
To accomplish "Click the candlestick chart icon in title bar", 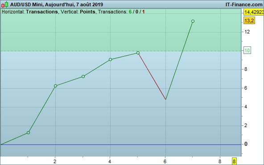I will [5, 4].
